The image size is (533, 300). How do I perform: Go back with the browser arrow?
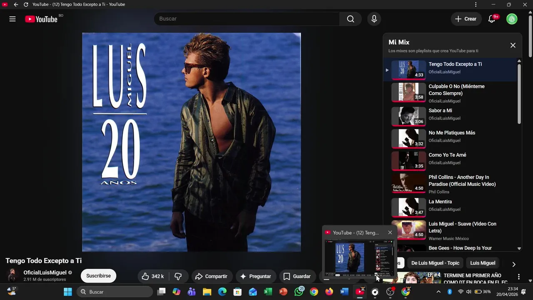click(16, 5)
